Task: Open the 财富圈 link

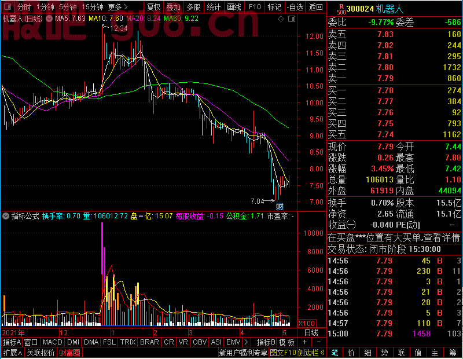Action: (x=69, y=353)
